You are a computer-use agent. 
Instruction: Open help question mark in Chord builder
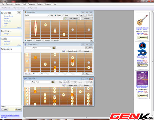(87, 48)
